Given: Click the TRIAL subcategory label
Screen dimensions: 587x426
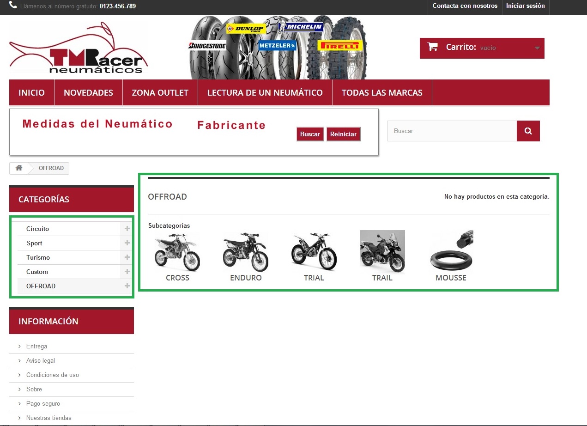Looking at the screenshot, I should coord(314,278).
